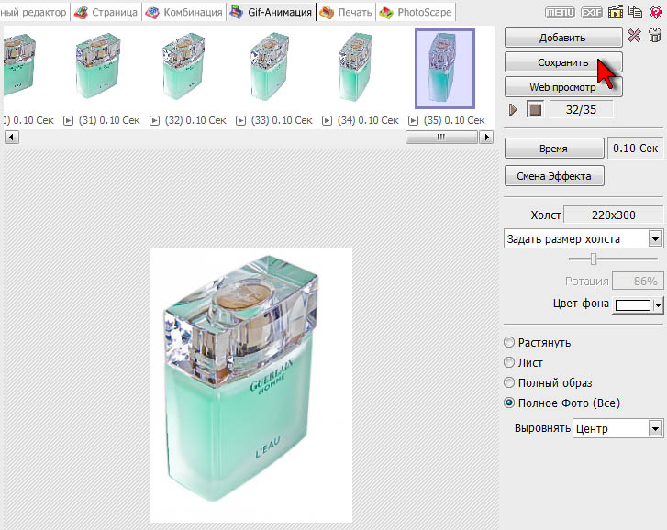Click the Добавить button

pyautogui.click(x=563, y=38)
